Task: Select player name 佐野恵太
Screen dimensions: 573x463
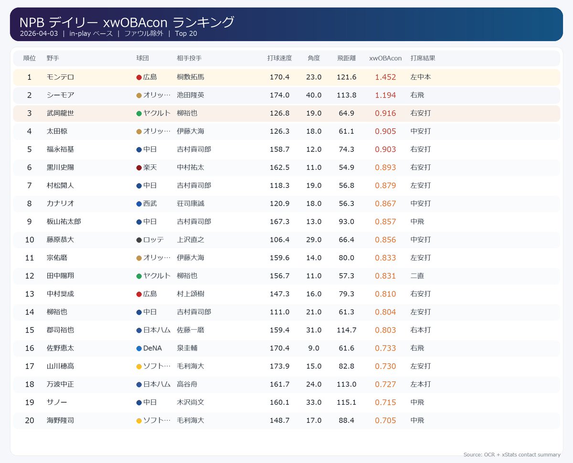Action: (60, 348)
